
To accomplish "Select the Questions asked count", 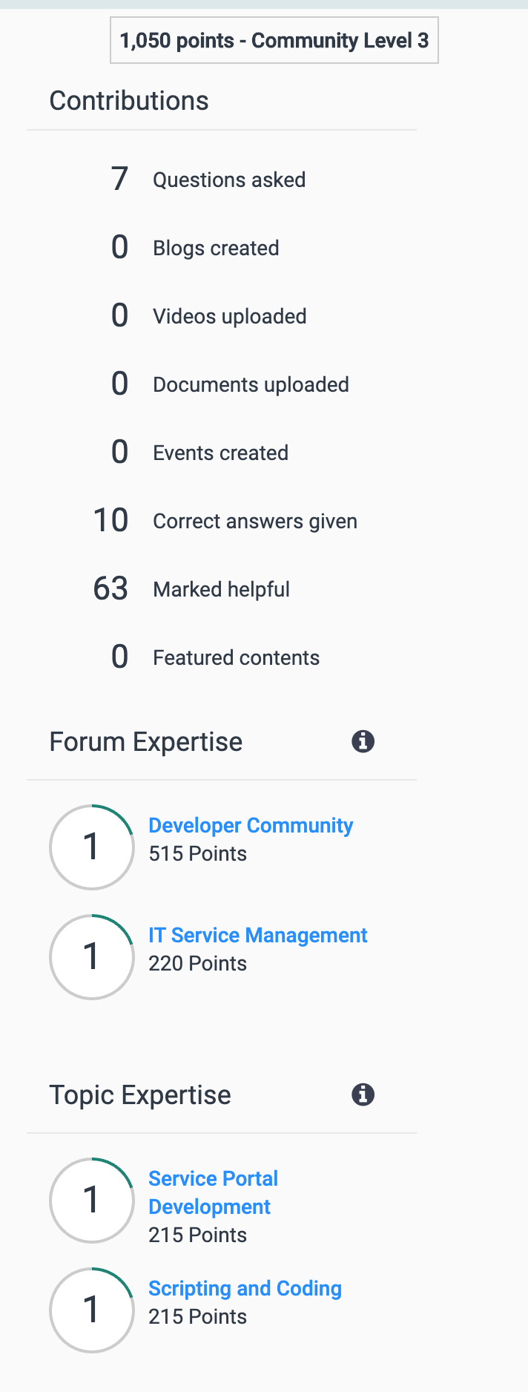I will (x=120, y=179).
